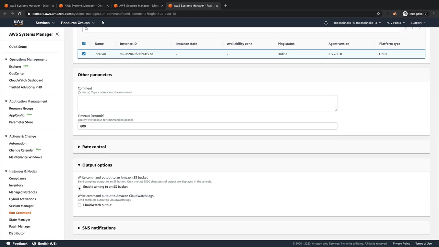Screen dimensions: 439x247
Task: Click the instance search filter box
Action: (x=241, y=29)
